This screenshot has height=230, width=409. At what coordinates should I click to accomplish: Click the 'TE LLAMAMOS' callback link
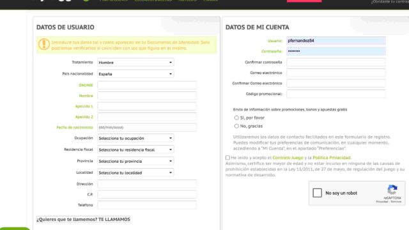click(114, 219)
